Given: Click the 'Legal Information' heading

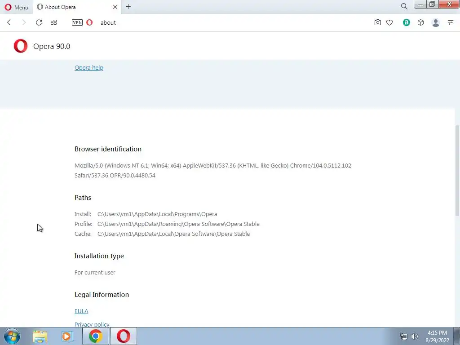Looking at the screenshot, I should tap(102, 295).
